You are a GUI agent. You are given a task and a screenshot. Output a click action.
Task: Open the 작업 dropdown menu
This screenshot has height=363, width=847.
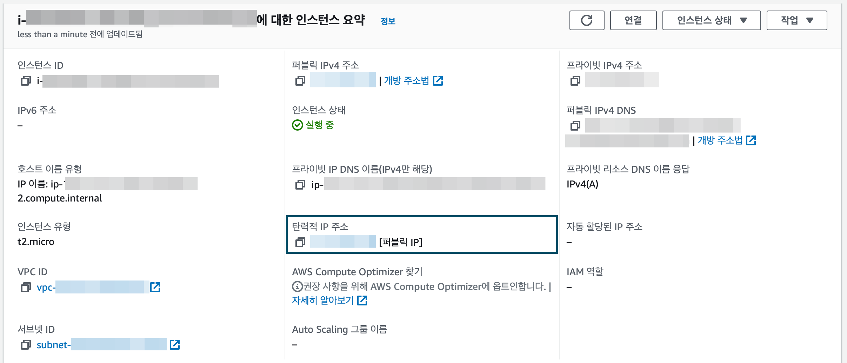[x=797, y=20]
